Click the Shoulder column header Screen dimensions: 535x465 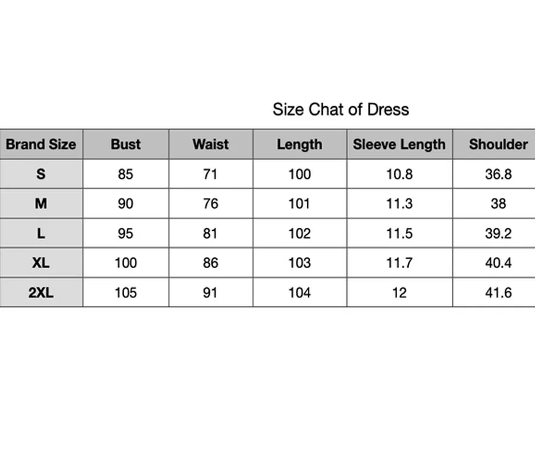pyautogui.click(x=498, y=144)
